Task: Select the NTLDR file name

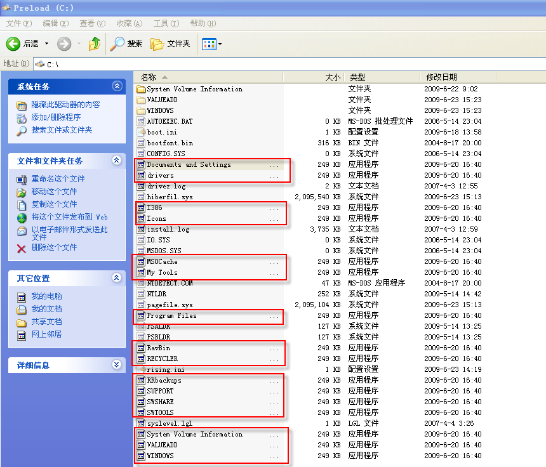Action: click(x=157, y=294)
